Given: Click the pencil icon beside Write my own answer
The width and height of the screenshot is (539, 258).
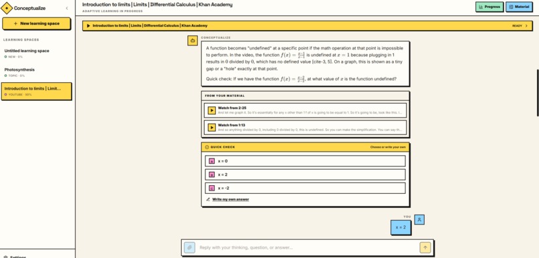Looking at the screenshot, I should pos(207,199).
